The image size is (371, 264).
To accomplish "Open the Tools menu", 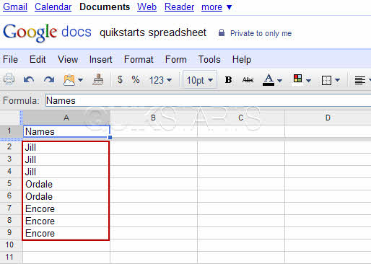I will point(209,59).
